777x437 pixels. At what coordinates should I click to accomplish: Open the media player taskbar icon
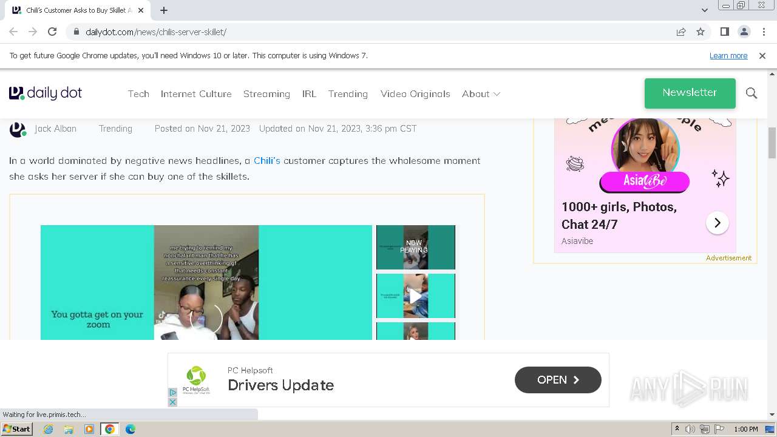click(x=89, y=429)
